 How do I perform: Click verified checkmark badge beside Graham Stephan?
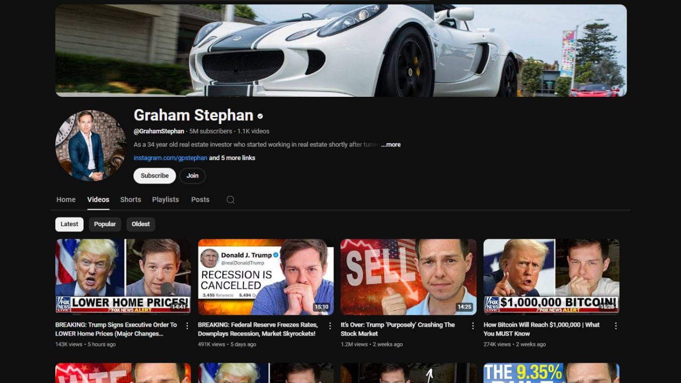click(x=260, y=116)
